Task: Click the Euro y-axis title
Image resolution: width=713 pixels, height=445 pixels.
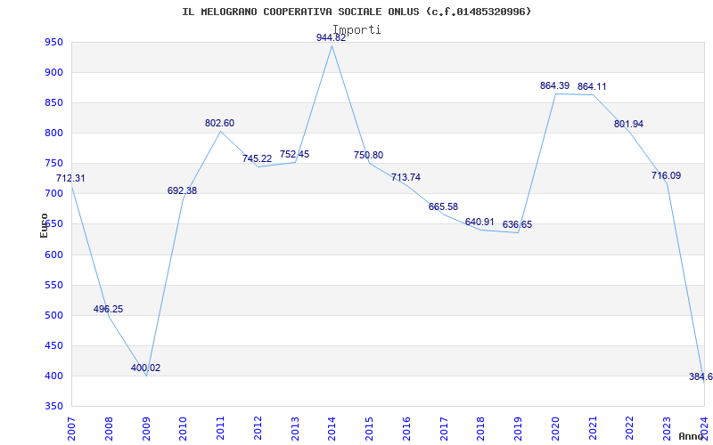Action: (44, 226)
